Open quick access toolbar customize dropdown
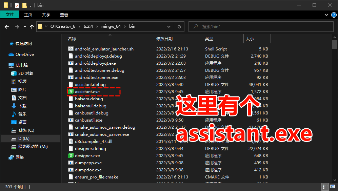338x191 pixels. [31, 6]
